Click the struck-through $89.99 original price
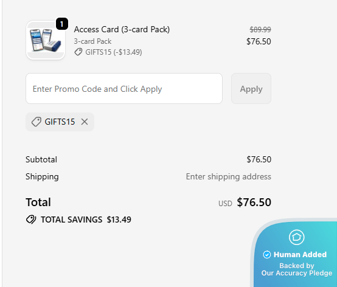 tap(260, 29)
